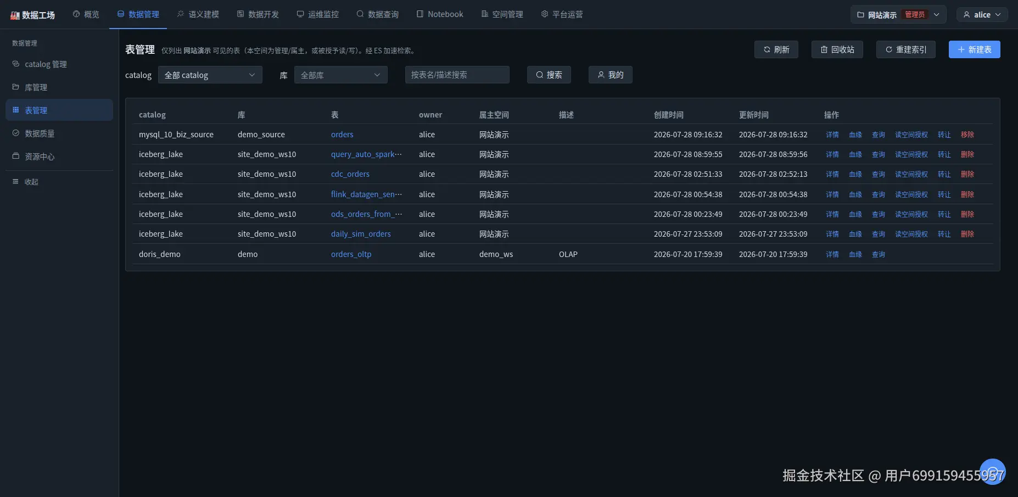
Task: Open the 空间管理 tab
Action: [x=502, y=14]
